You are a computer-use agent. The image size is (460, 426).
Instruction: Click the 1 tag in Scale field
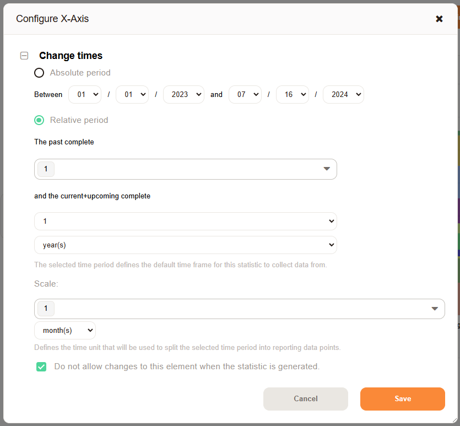pyautogui.click(x=46, y=309)
